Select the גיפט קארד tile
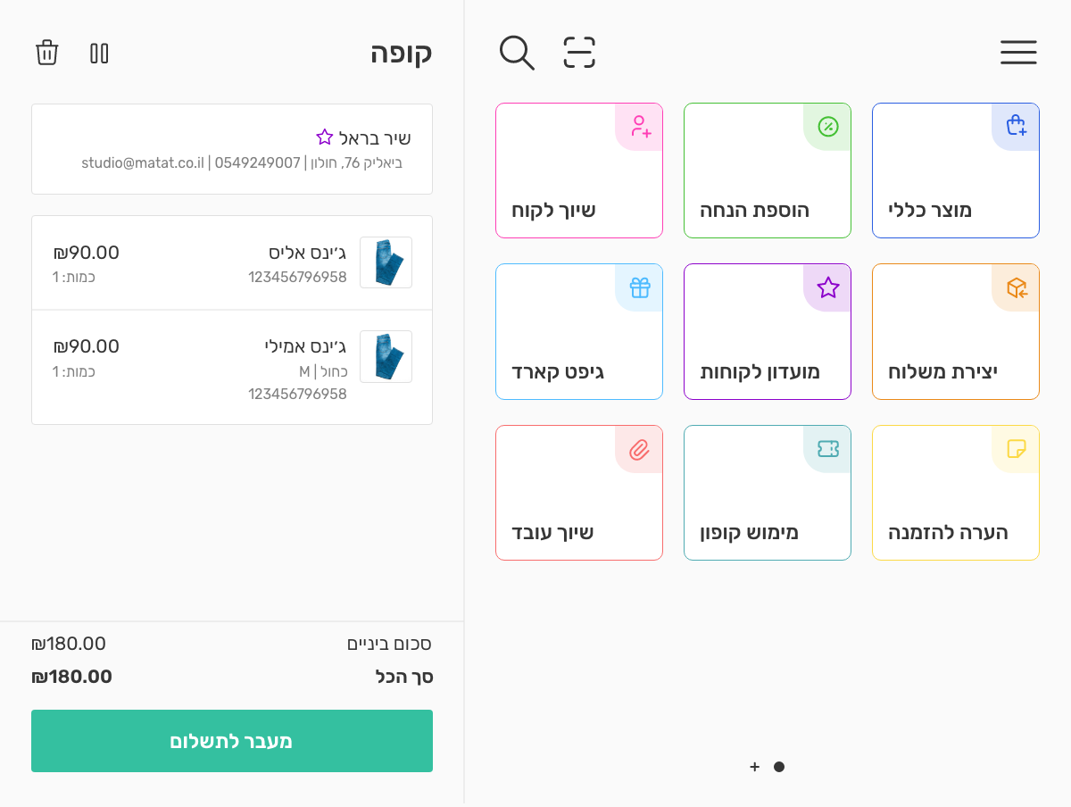The width and height of the screenshot is (1071, 807). (x=578, y=331)
